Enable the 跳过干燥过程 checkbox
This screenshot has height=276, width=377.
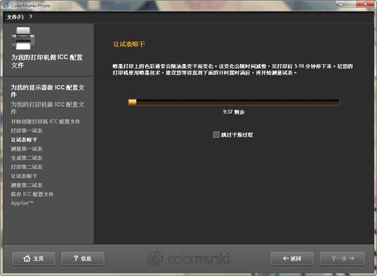[x=216, y=134]
